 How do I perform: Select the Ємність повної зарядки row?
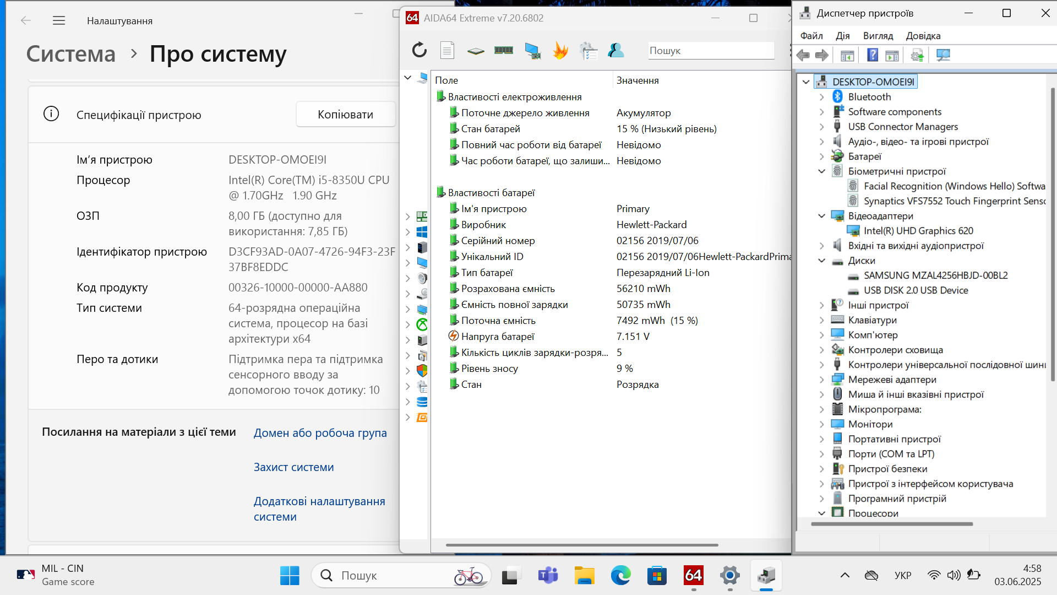pyautogui.click(x=611, y=305)
